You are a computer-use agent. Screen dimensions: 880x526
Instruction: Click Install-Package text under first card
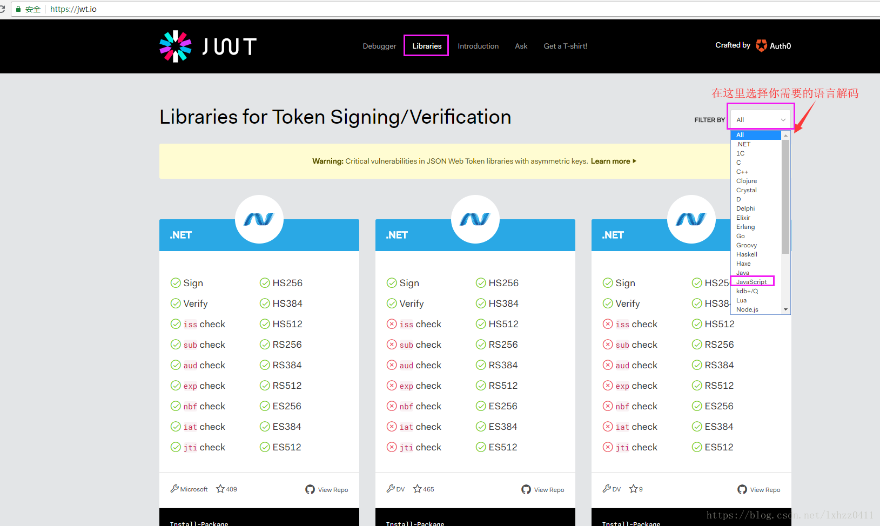click(199, 523)
